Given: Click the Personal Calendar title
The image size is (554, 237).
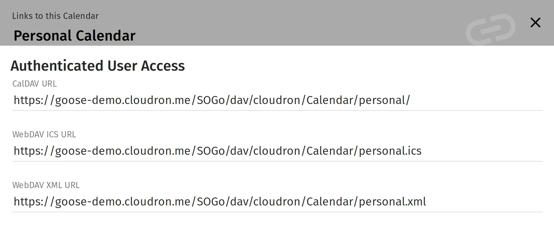Looking at the screenshot, I should (74, 36).
